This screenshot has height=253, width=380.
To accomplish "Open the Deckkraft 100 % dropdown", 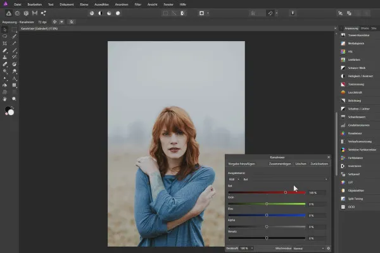I will (x=246, y=249).
